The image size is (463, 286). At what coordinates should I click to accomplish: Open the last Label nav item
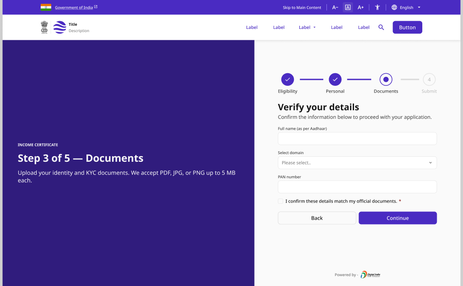tap(364, 28)
